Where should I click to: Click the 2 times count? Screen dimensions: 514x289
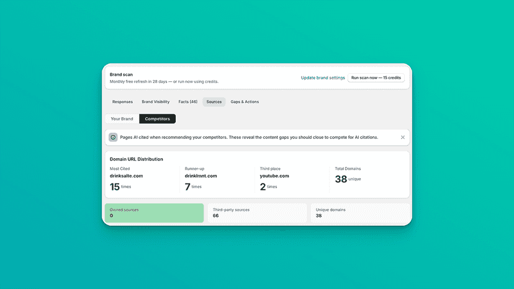coord(268,187)
